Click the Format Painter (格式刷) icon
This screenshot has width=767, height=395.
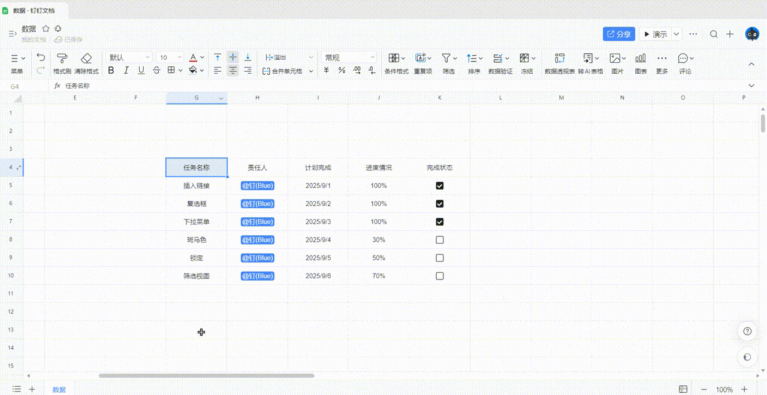point(62,58)
